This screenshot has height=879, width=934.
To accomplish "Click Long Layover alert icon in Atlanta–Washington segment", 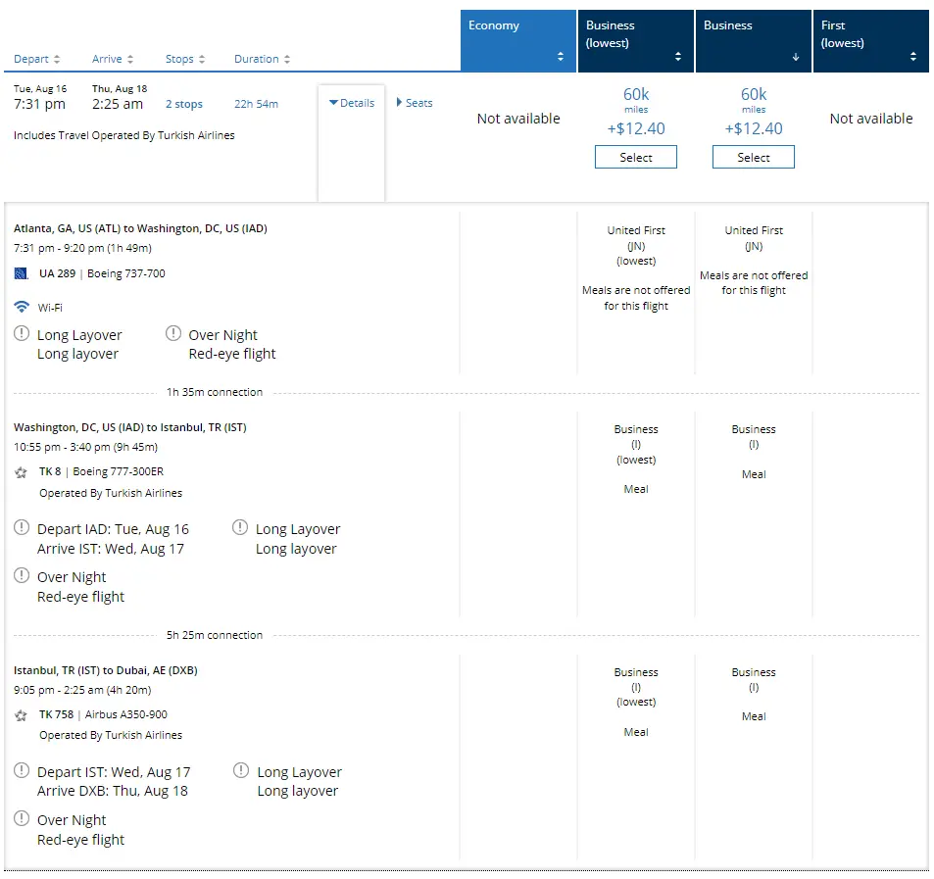I will [22, 334].
